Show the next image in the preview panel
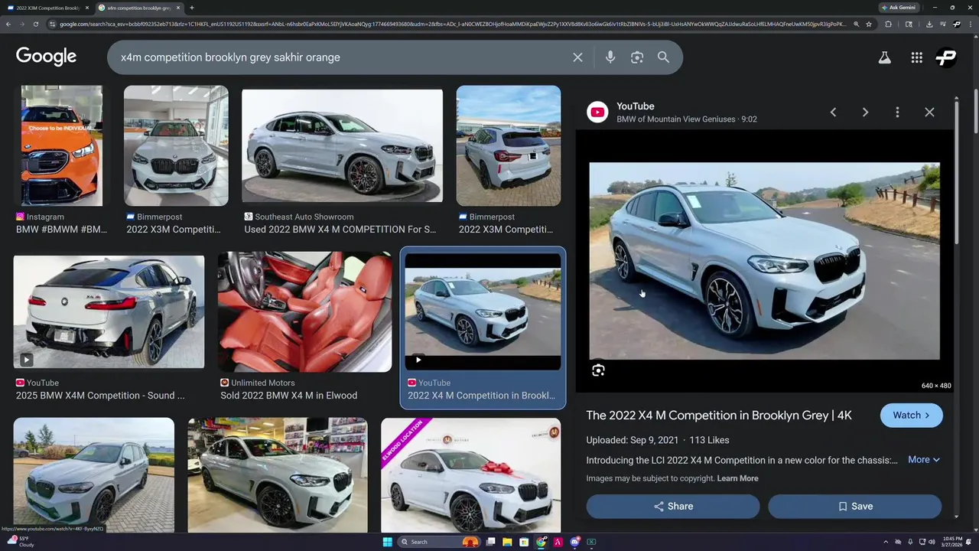The height and width of the screenshot is (551, 979). (865, 112)
